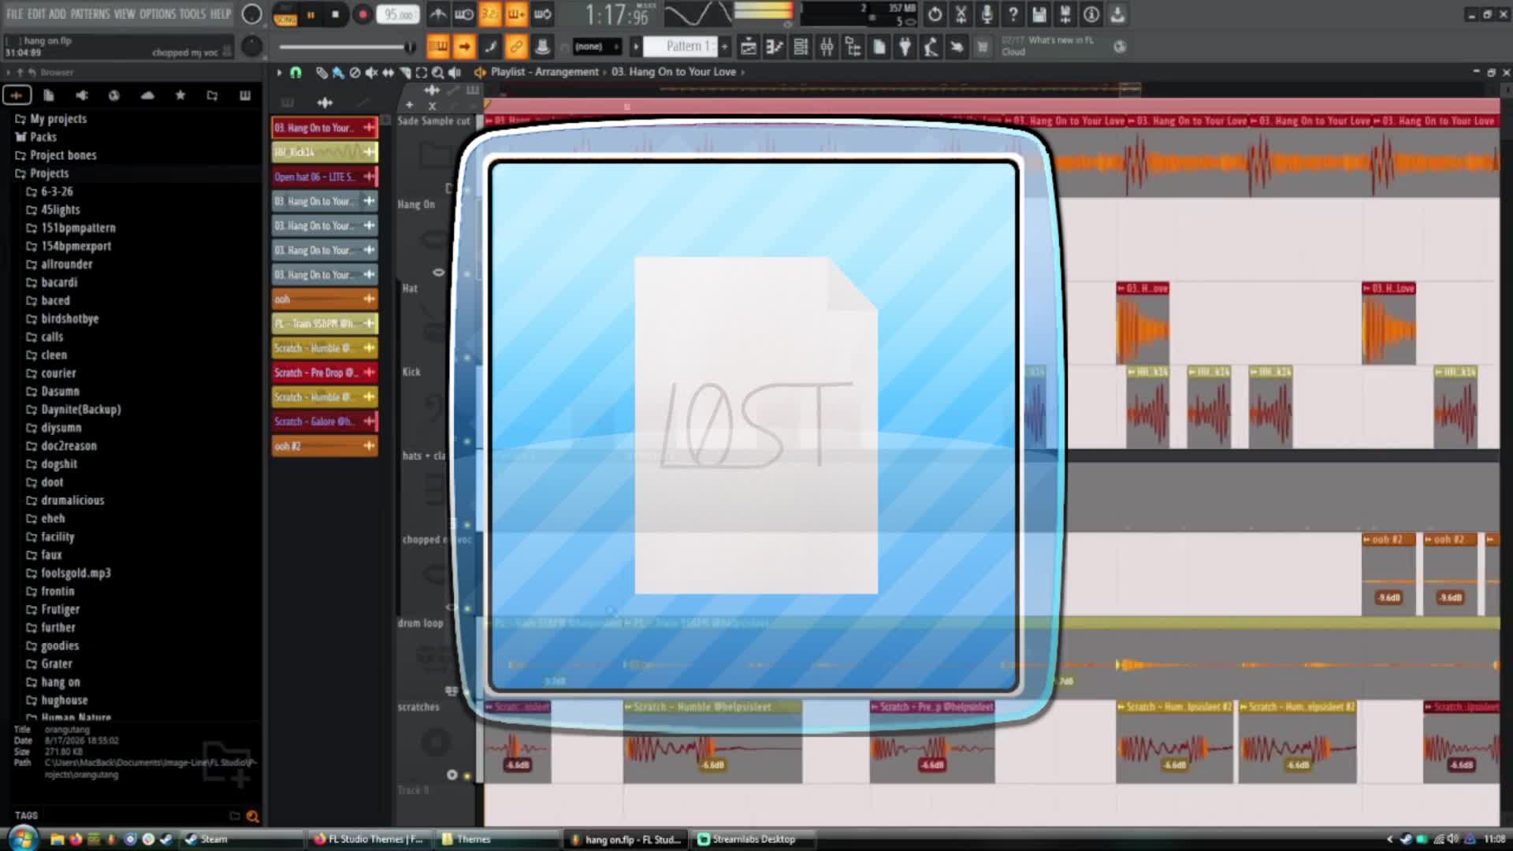The image size is (1513, 851).
Task: Add a new pattern with the plus button
Action: (725, 46)
